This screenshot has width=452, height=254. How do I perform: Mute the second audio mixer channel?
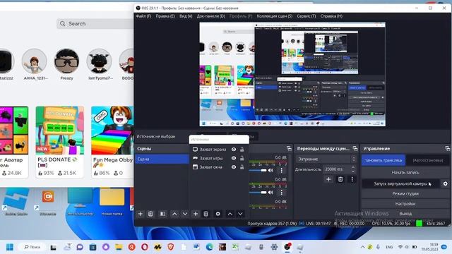tap(270, 192)
